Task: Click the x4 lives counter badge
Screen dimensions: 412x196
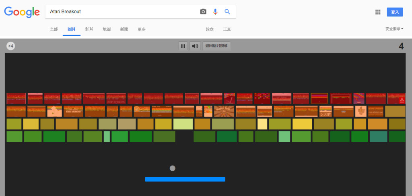Action: [11, 46]
